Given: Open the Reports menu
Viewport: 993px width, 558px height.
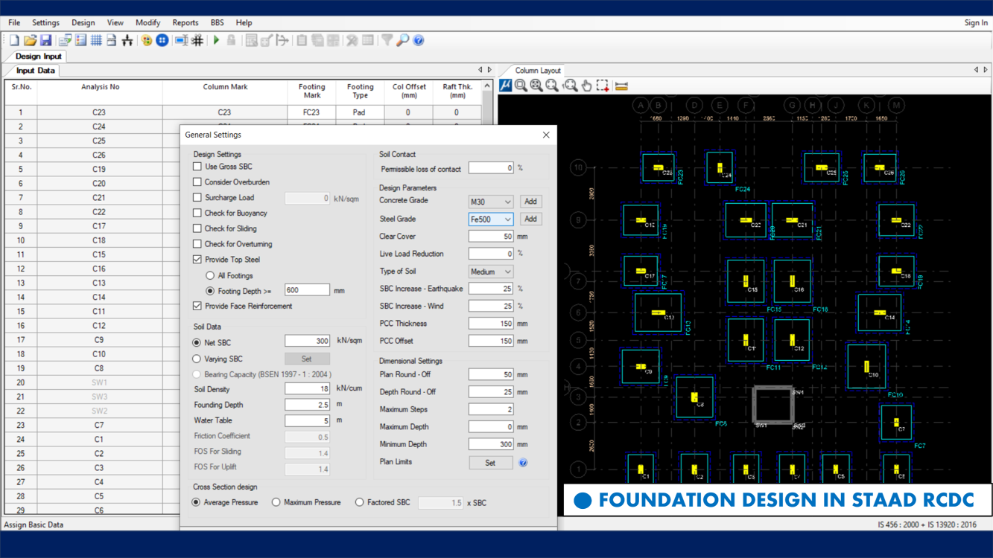Looking at the screenshot, I should (185, 22).
